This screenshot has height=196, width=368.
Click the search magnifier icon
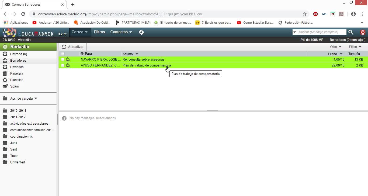pyautogui.click(x=351, y=32)
